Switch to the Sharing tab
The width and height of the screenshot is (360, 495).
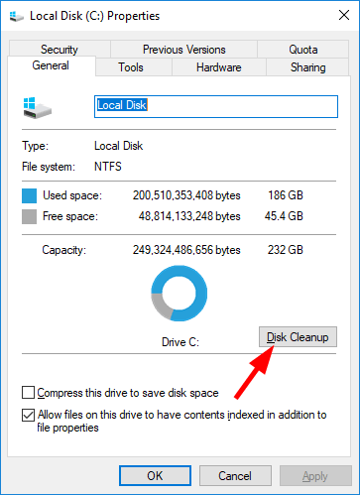(307, 67)
